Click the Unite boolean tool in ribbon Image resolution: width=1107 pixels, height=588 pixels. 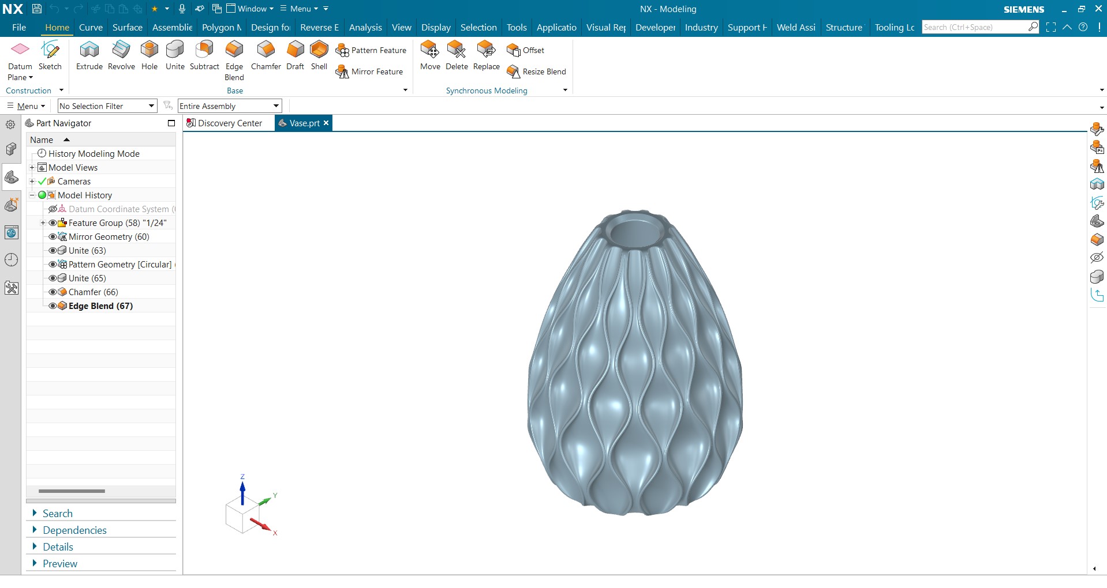[x=175, y=56]
